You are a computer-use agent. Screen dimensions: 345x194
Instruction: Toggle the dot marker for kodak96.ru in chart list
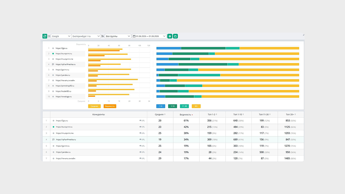[53, 91]
